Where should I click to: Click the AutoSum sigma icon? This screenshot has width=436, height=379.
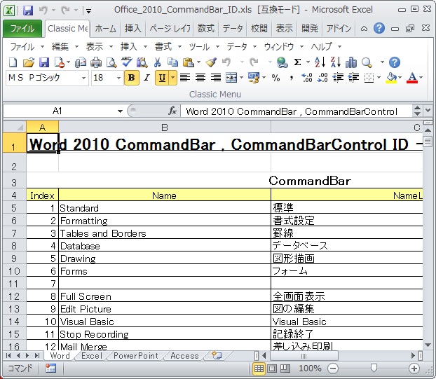(x=297, y=62)
